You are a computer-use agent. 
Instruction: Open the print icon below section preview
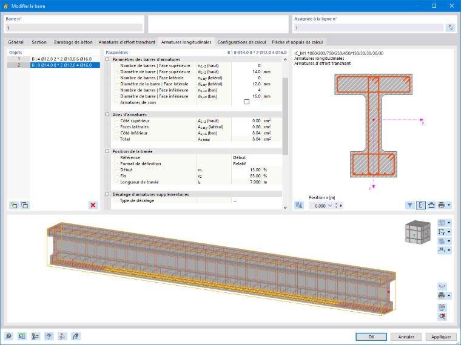click(x=442, y=205)
